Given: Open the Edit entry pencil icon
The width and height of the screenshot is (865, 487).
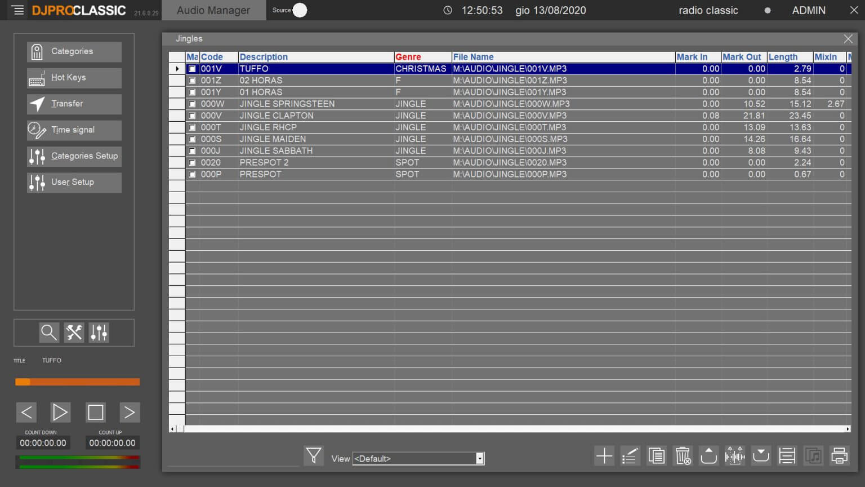Looking at the screenshot, I should 630,455.
